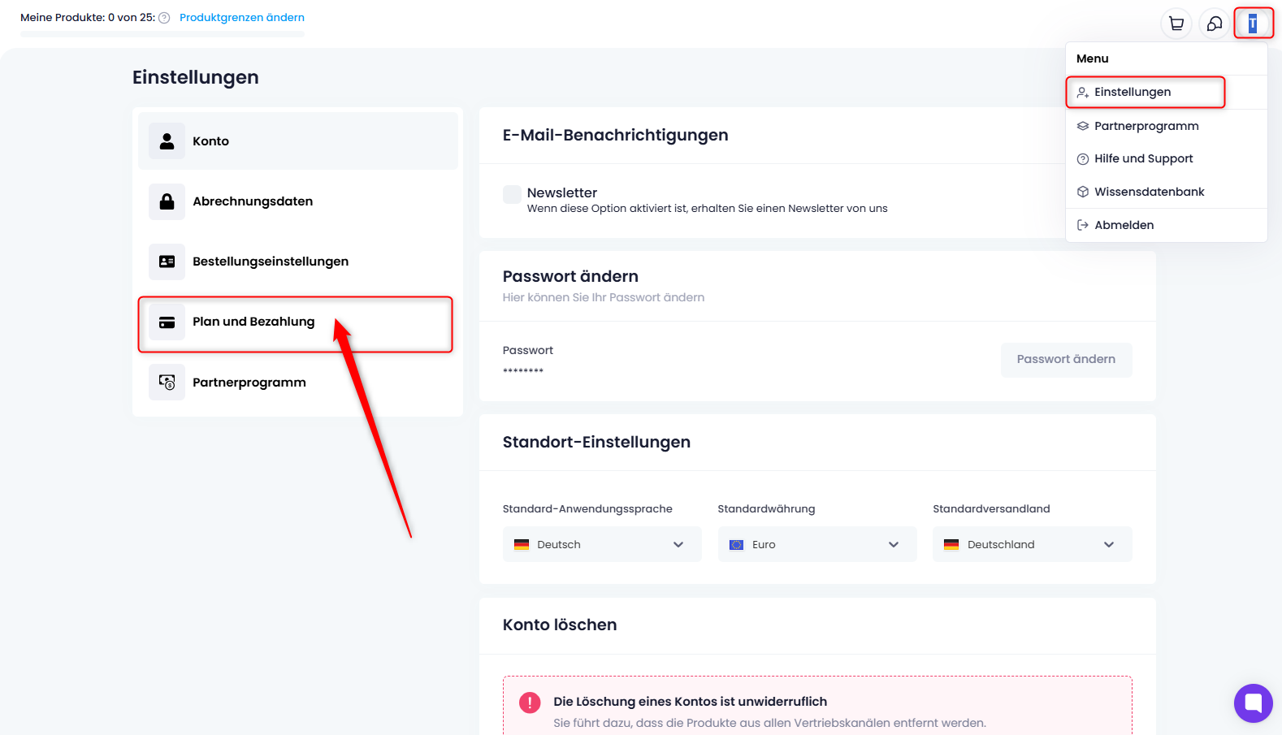This screenshot has width=1282, height=735.
Task: Open the shopping cart icon
Action: coord(1176,24)
